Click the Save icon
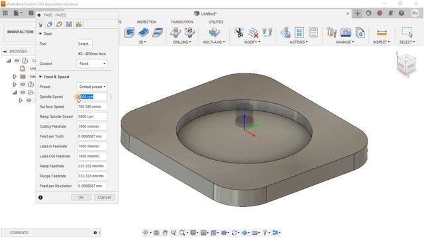Viewport: 424px width, 238px height. (31, 13)
